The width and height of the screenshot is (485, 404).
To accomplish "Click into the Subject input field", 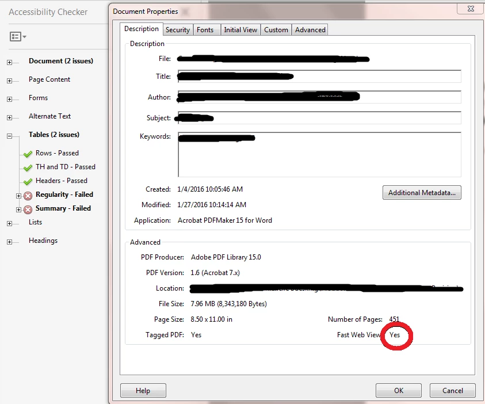I will pos(319,118).
